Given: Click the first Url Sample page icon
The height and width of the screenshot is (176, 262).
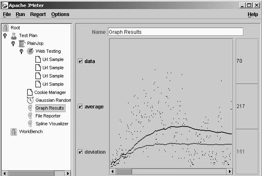Looking at the screenshot, I should (x=38, y=59).
